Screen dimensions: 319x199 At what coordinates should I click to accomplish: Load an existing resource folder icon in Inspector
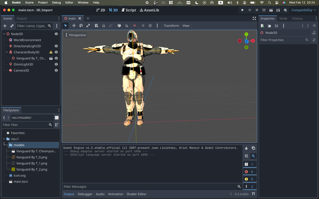pyautogui.click(x=270, y=25)
